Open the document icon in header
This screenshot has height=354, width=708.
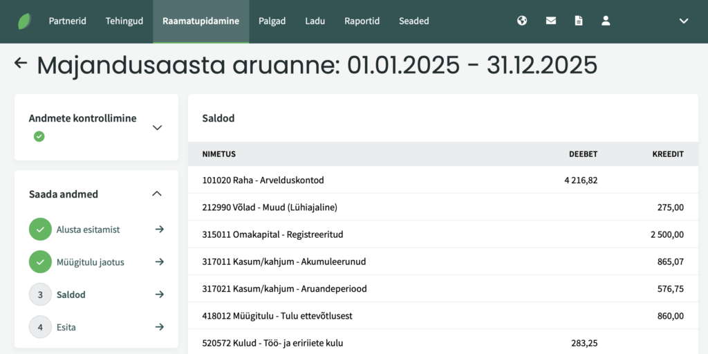[x=579, y=21]
